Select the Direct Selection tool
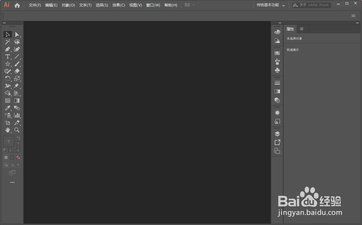362x225 pixels. tap(17, 35)
